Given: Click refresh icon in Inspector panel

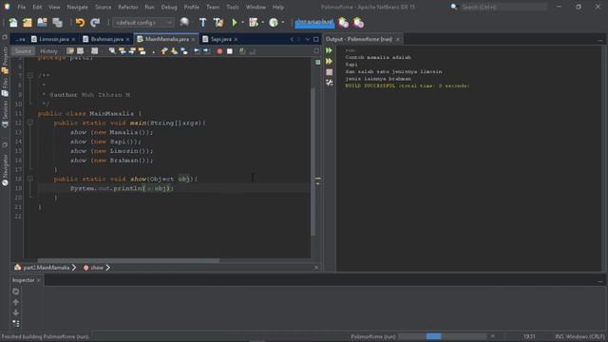Looking at the screenshot, I should [x=16, y=292].
